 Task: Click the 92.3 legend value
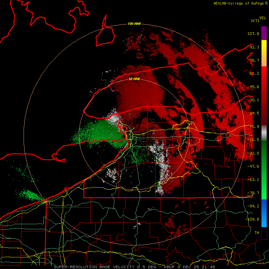254,47
